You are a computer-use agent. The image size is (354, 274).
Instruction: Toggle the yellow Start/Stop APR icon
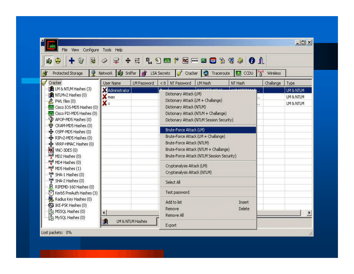58,61
